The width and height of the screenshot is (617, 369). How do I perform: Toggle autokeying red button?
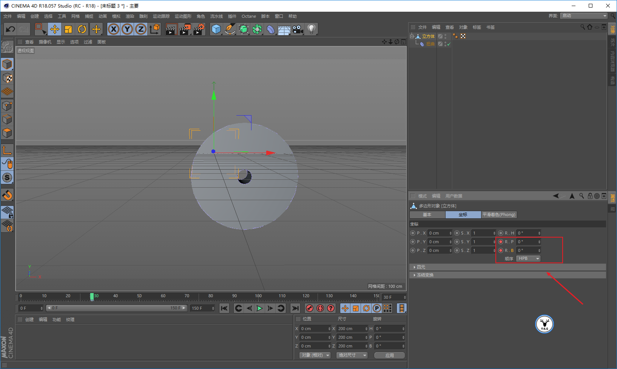320,308
